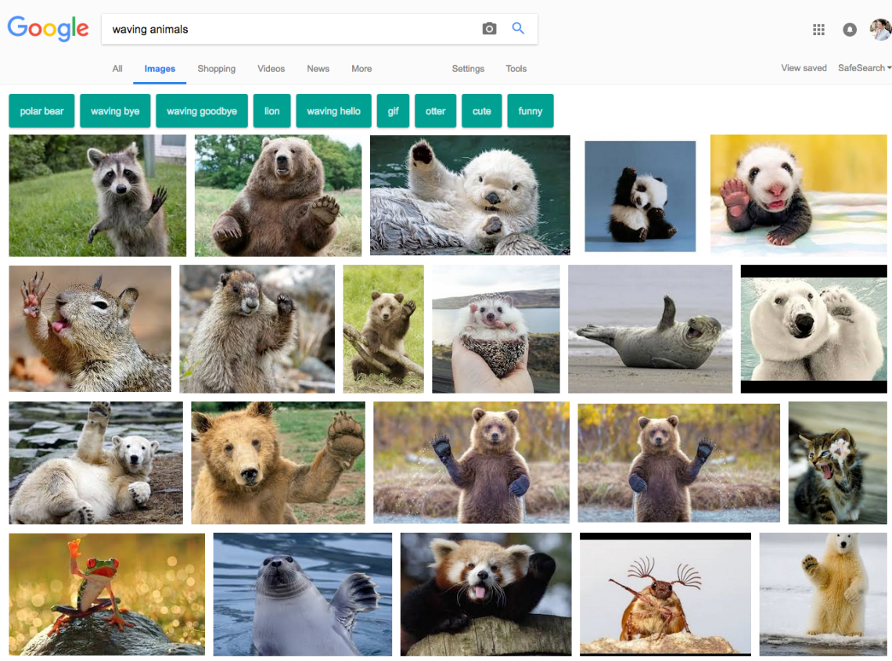Viewport: 892px width, 661px height.
Task: Open the More search categories menu
Action: (361, 69)
